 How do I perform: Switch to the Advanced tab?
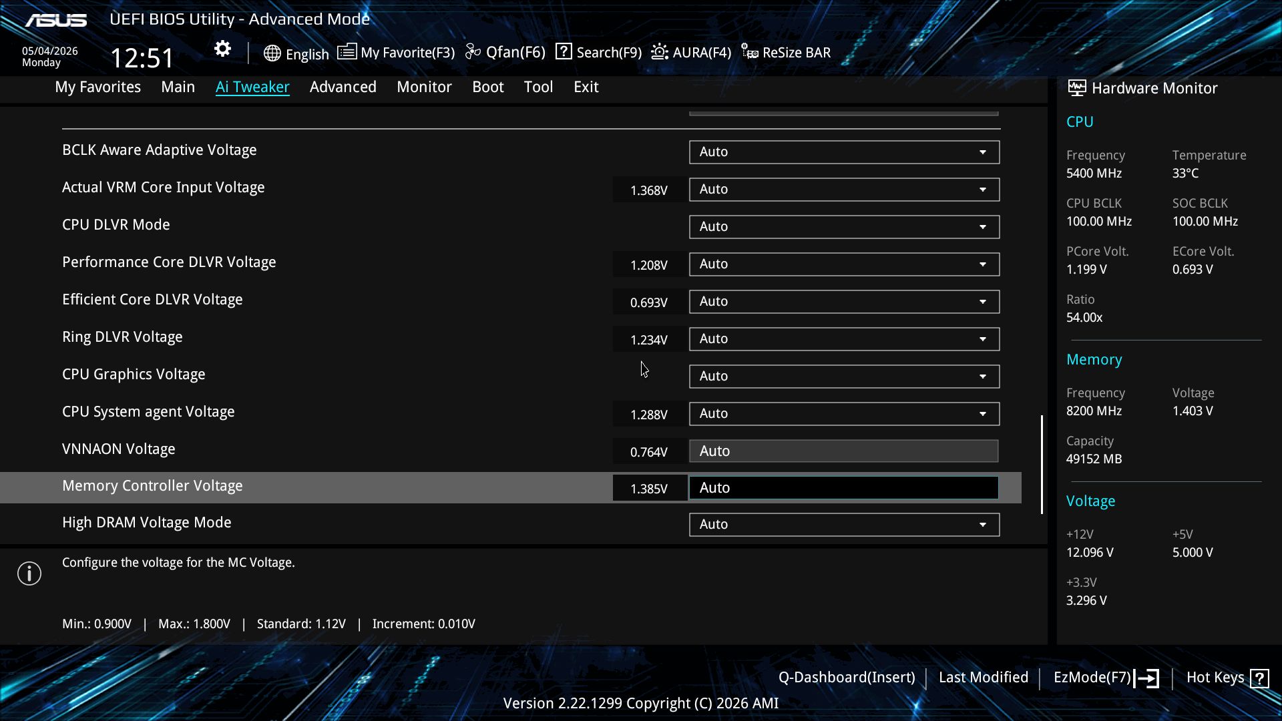coord(343,87)
